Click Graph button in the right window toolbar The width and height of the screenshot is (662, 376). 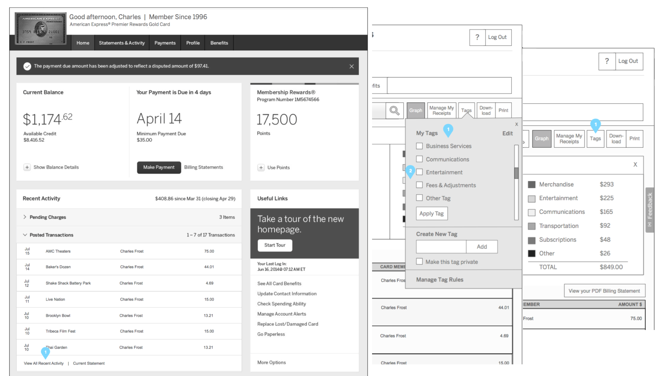tap(542, 139)
